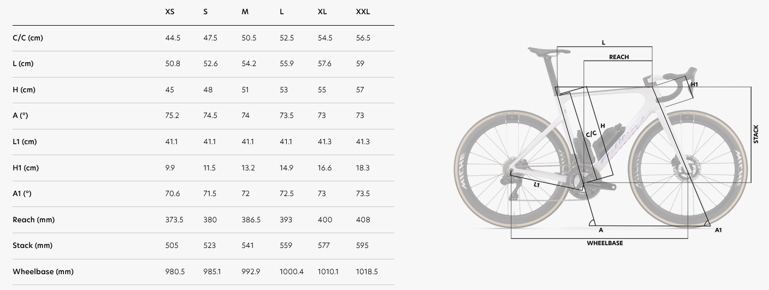Image resolution: width=769 pixels, height=290 pixels.
Task: Click the XL size column header
Action: tap(322, 11)
